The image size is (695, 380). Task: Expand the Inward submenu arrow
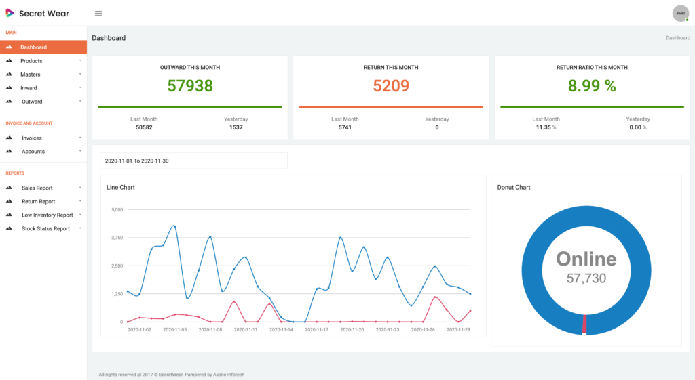[80, 87]
